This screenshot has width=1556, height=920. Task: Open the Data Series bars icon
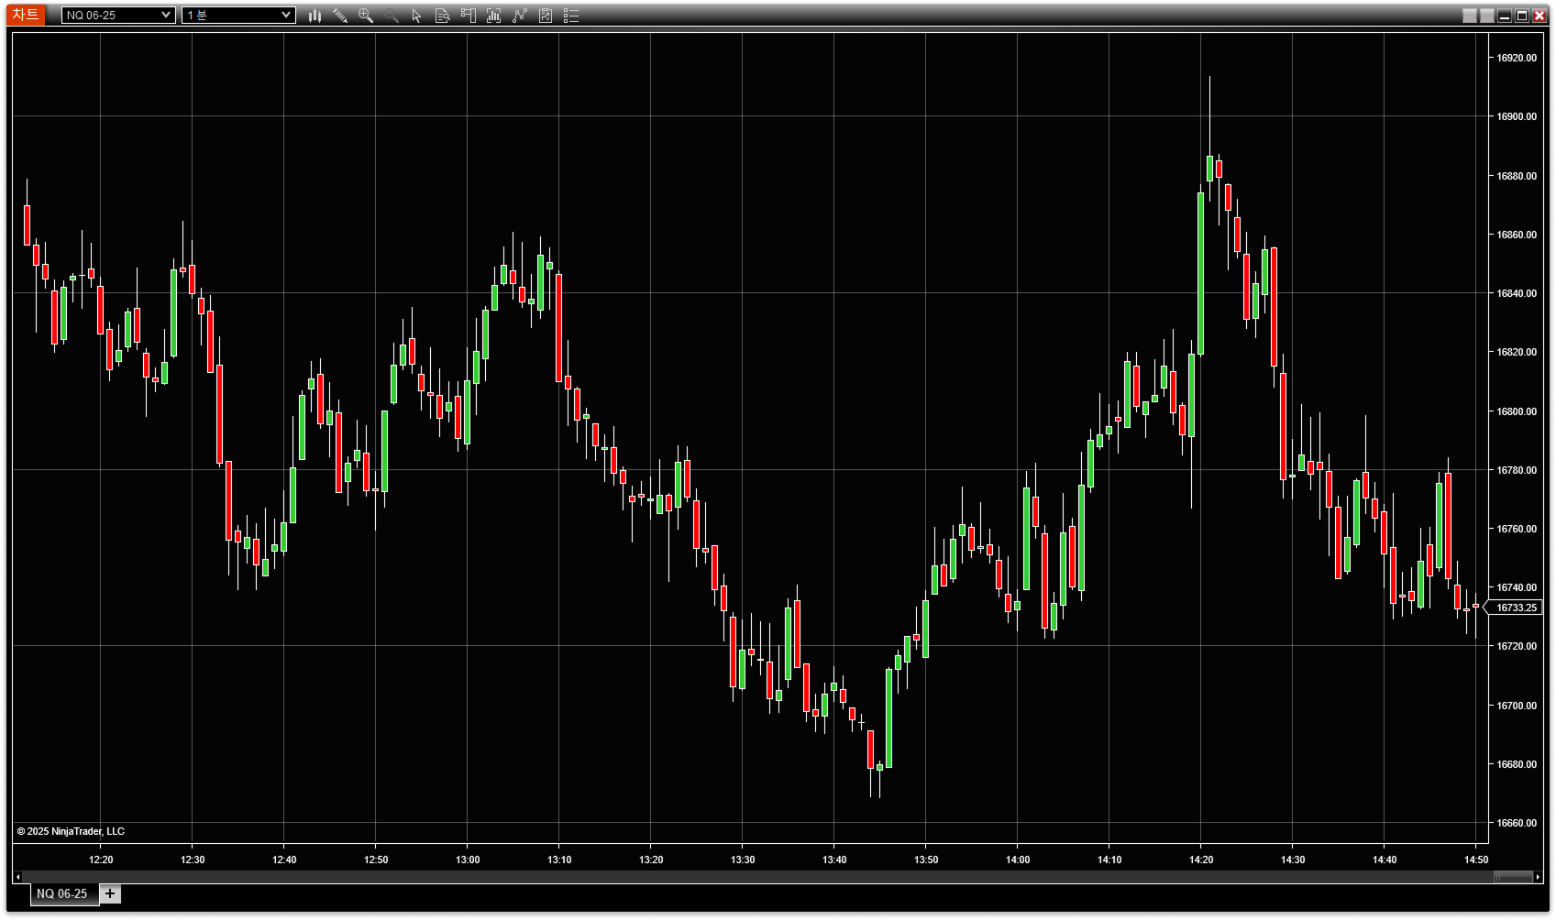[493, 16]
